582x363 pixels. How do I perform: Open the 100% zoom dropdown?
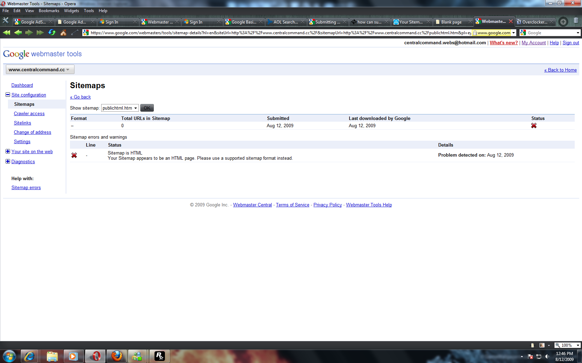[568, 345]
